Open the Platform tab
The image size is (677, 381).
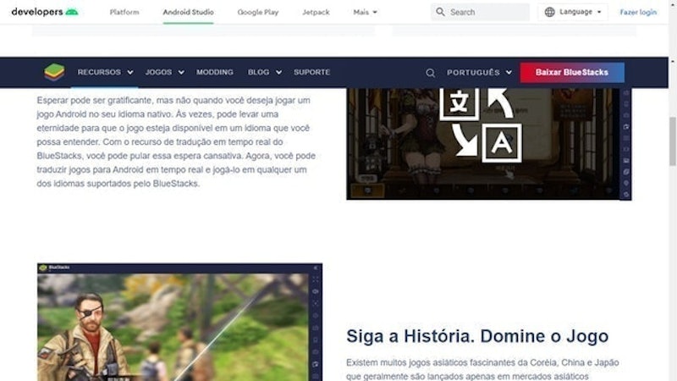point(124,12)
